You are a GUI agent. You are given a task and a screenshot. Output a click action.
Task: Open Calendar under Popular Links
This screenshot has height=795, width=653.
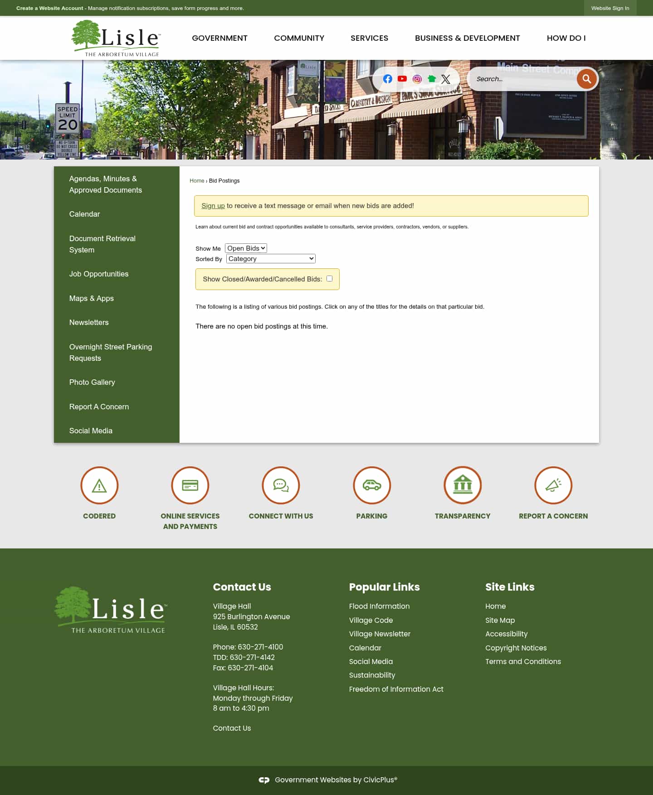point(365,648)
